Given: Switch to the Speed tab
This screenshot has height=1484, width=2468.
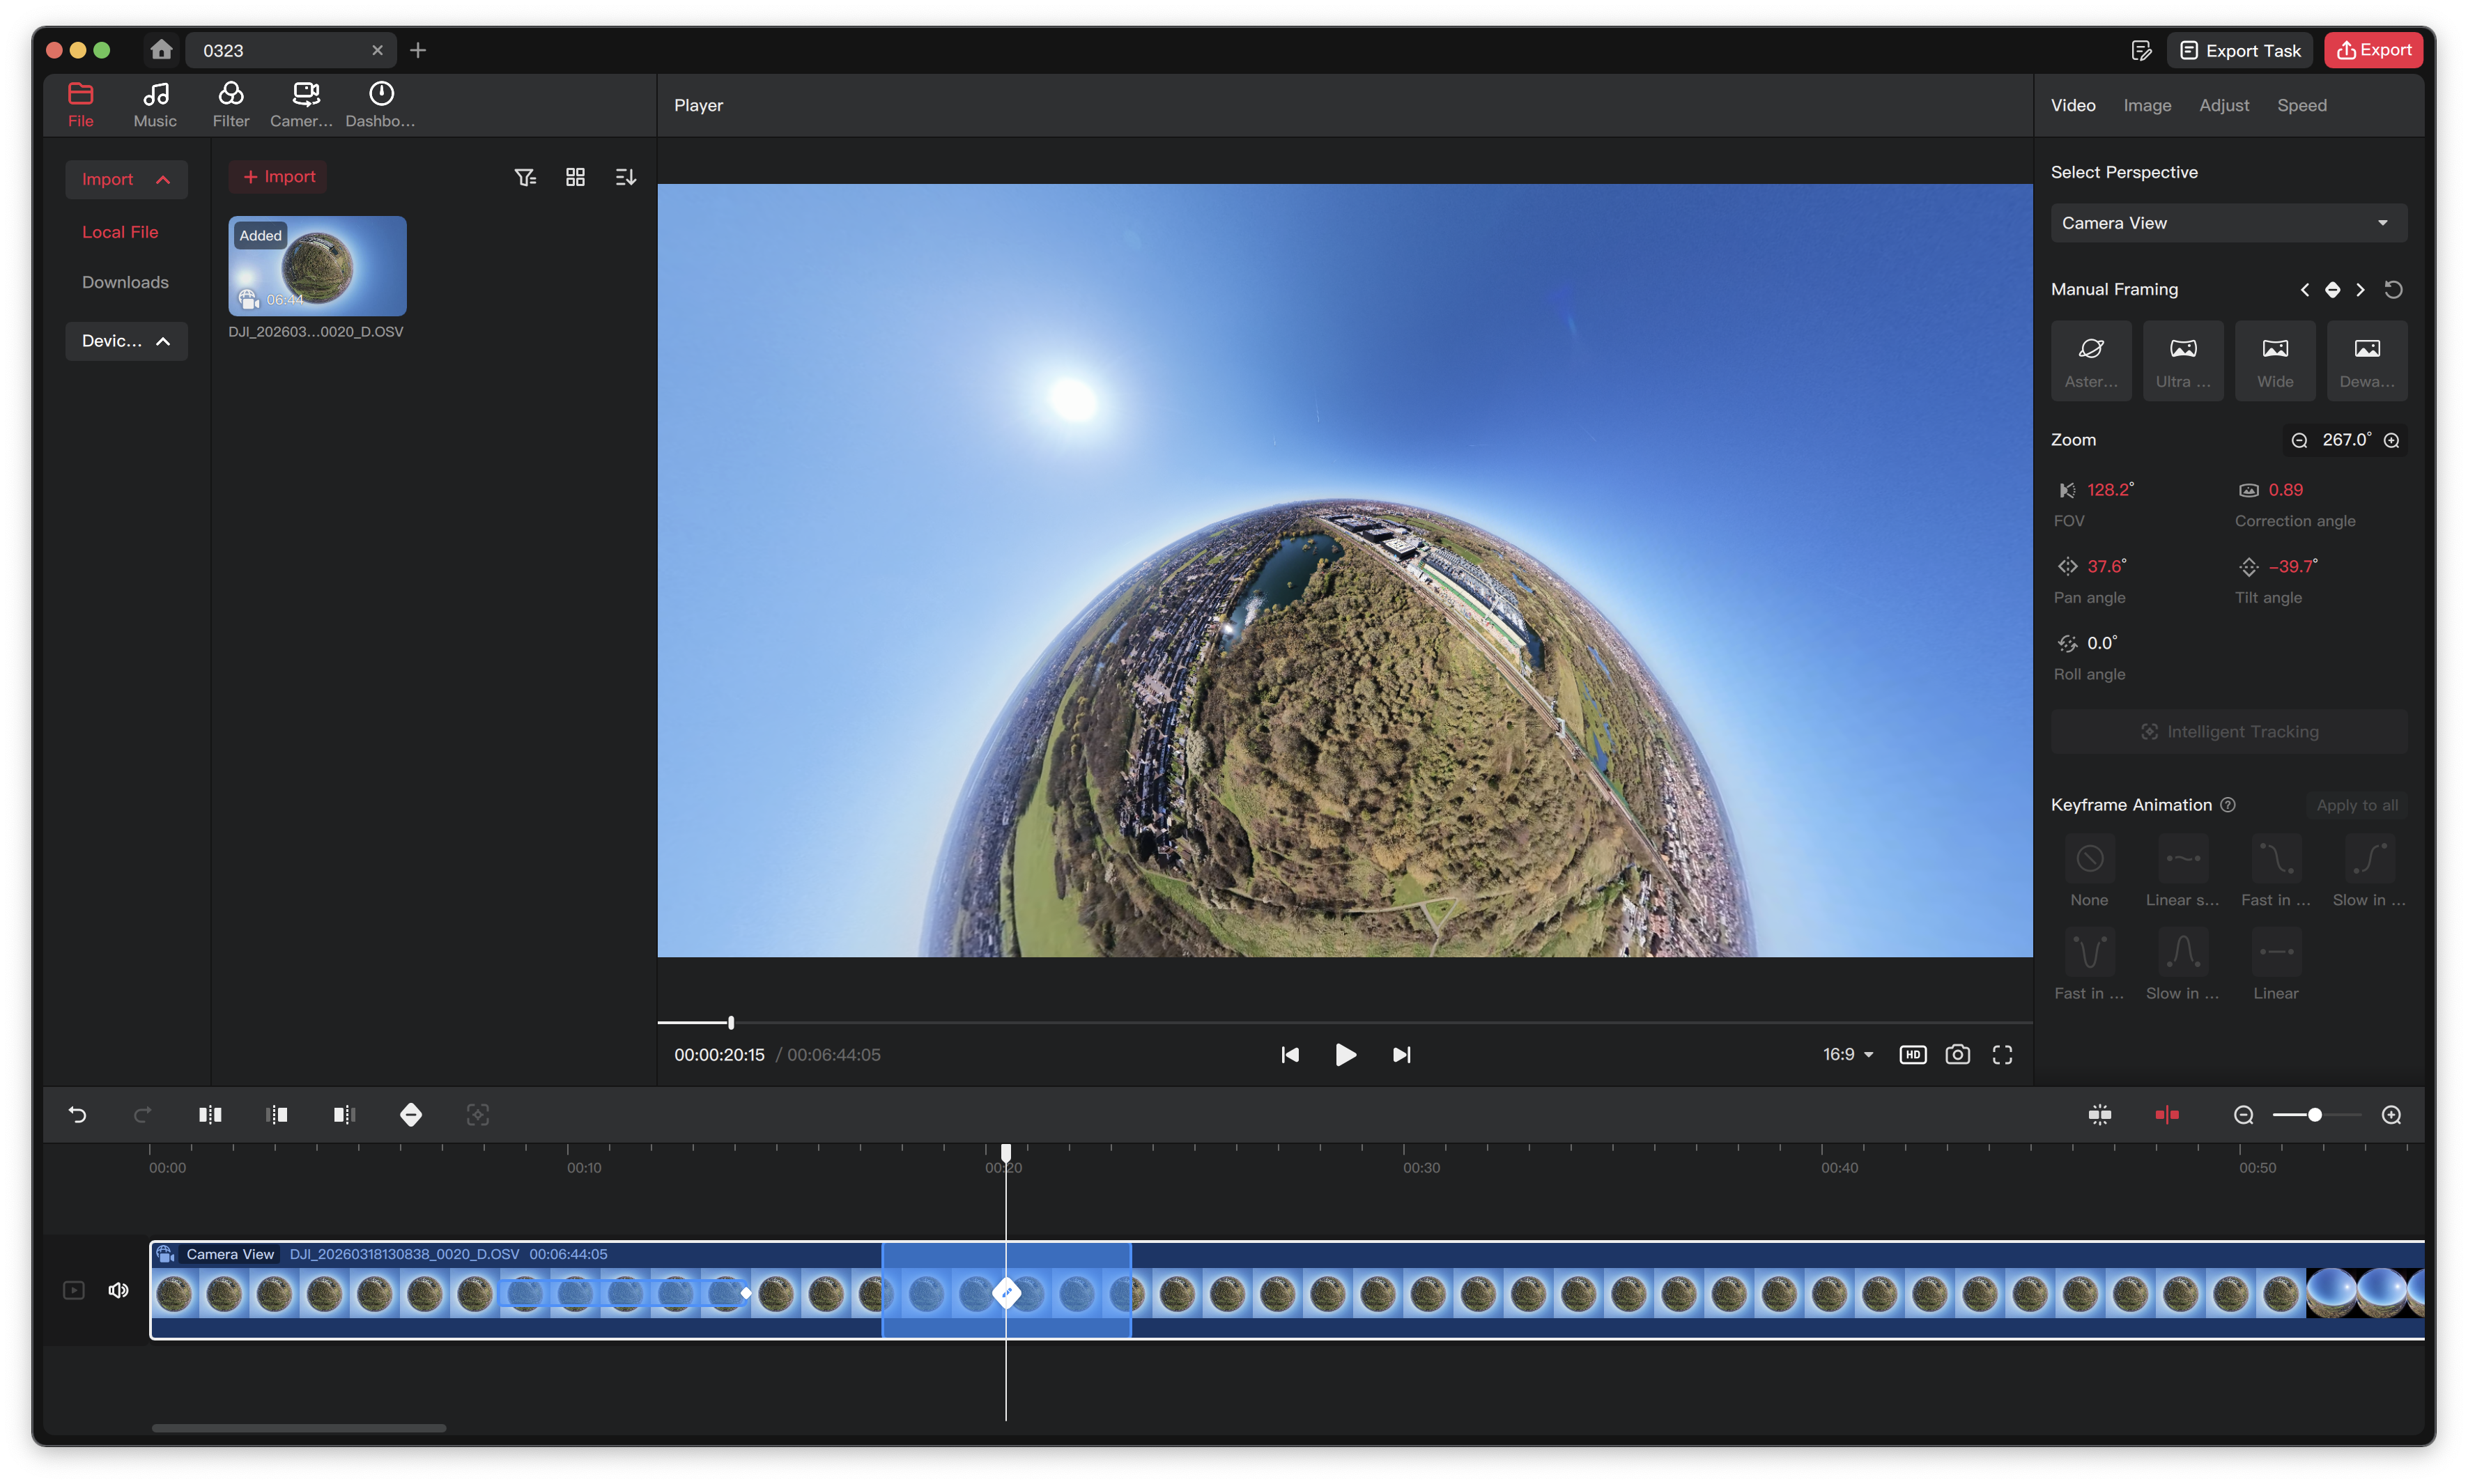Looking at the screenshot, I should point(2301,105).
